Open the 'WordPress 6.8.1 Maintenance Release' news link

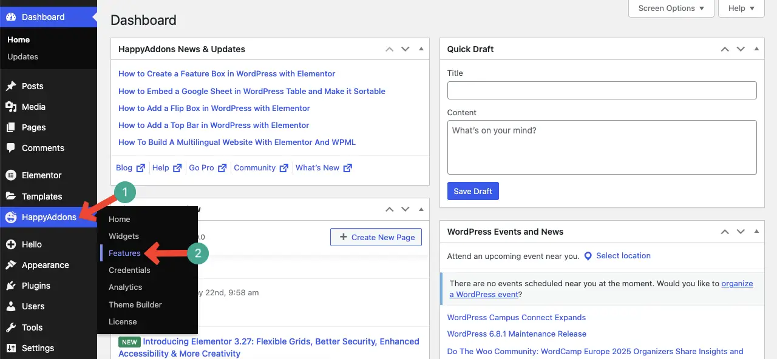(517, 334)
